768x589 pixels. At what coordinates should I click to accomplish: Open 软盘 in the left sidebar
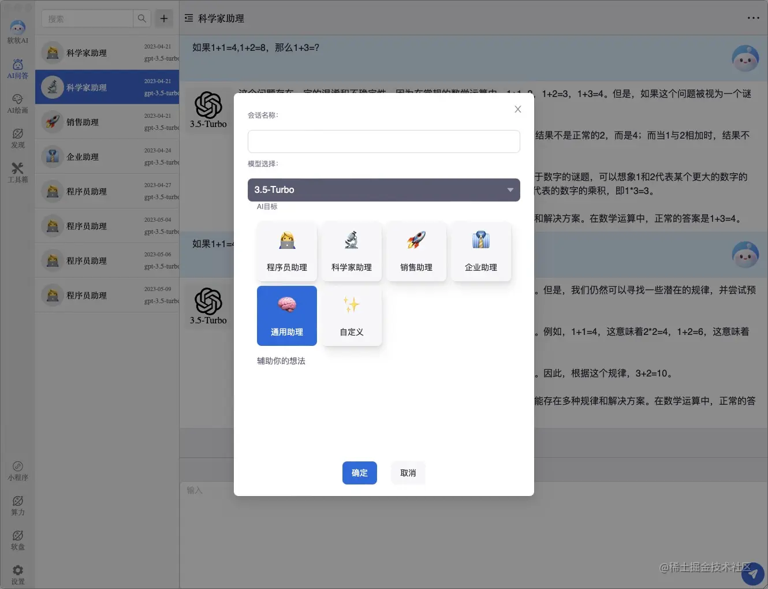click(17, 540)
